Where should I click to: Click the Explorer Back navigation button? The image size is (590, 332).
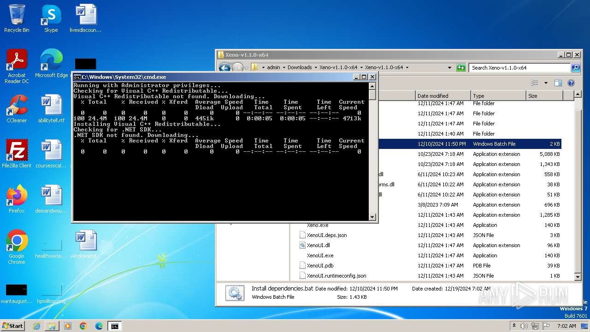(x=224, y=68)
